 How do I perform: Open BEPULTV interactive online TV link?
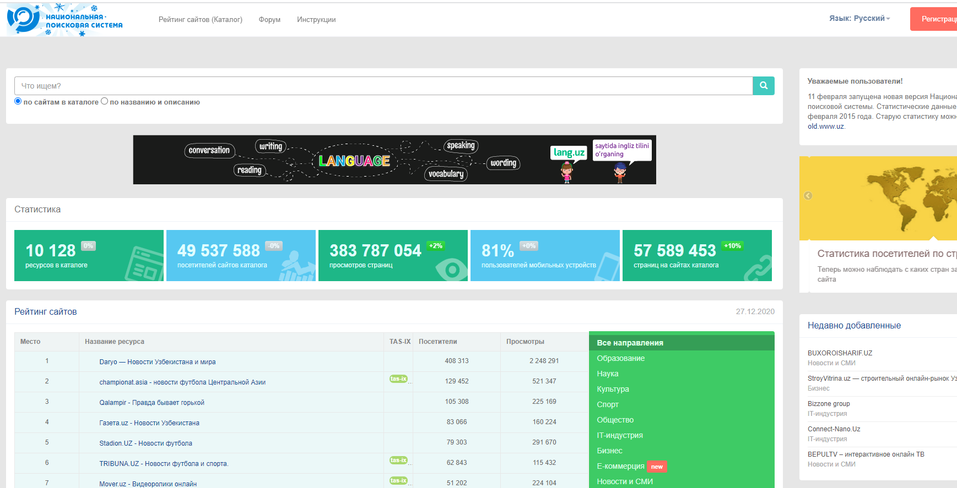coord(866,454)
